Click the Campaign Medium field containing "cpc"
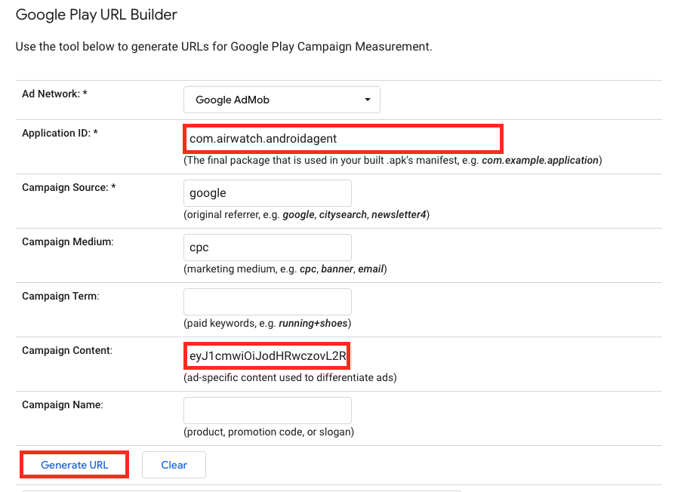This screenshot has height=492, width=681. click(267, 247)
